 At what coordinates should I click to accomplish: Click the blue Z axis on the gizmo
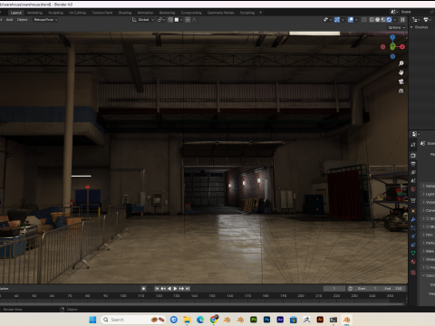tap(392, 37)
